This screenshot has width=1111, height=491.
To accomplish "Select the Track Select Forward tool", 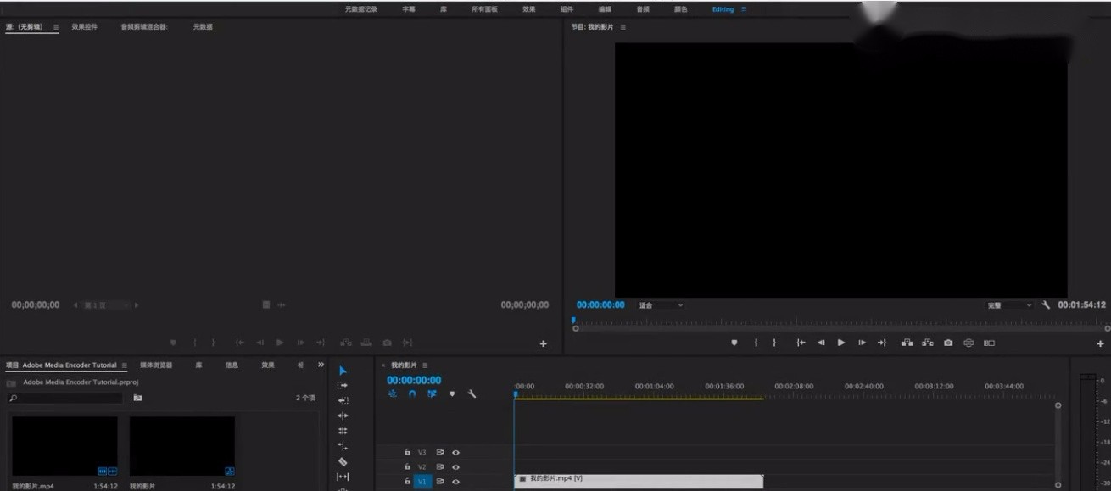I will pyautogui.click(x=343, y=385).
